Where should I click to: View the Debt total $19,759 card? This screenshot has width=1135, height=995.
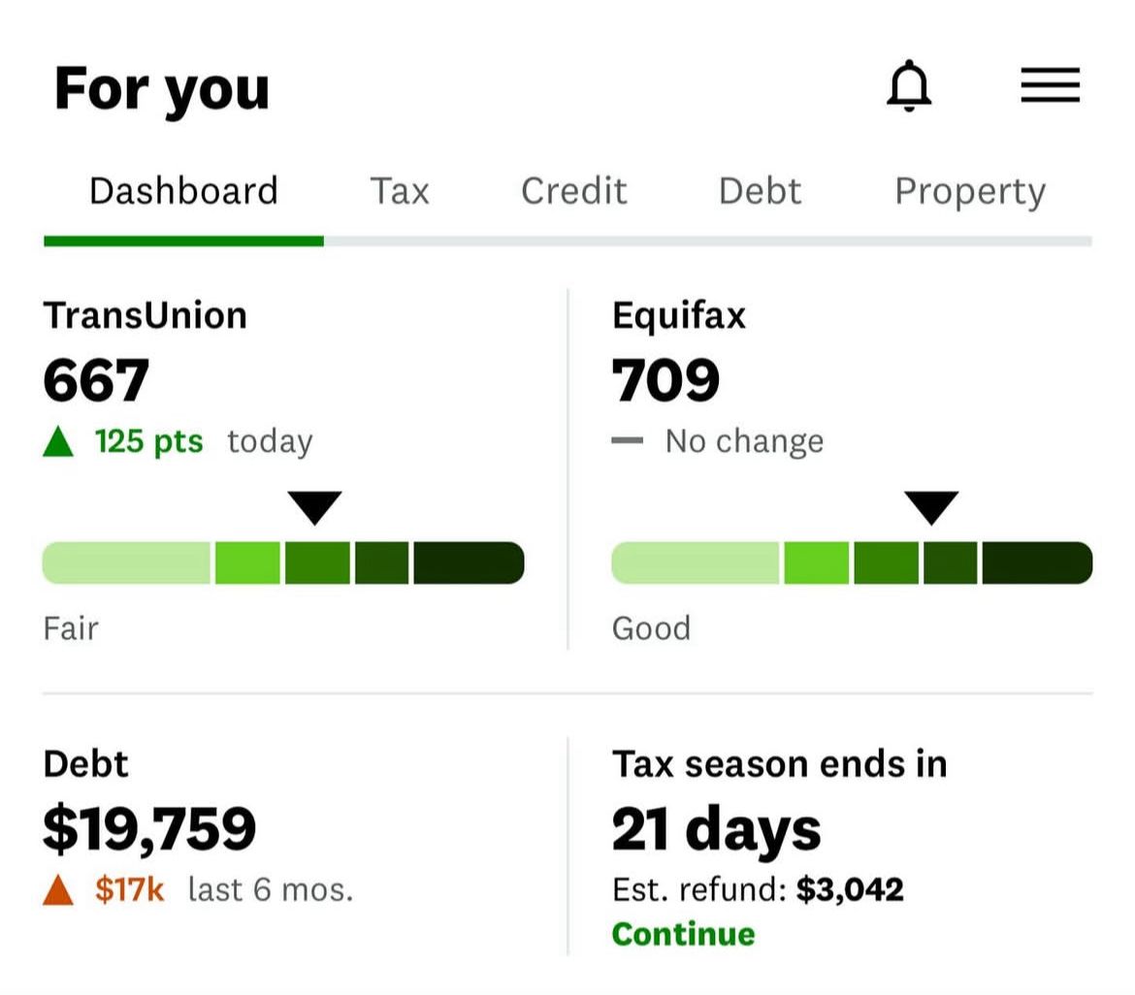(150, 829)
